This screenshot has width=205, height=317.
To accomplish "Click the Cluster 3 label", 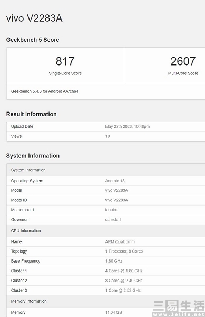I will click(x=19, y=290).
